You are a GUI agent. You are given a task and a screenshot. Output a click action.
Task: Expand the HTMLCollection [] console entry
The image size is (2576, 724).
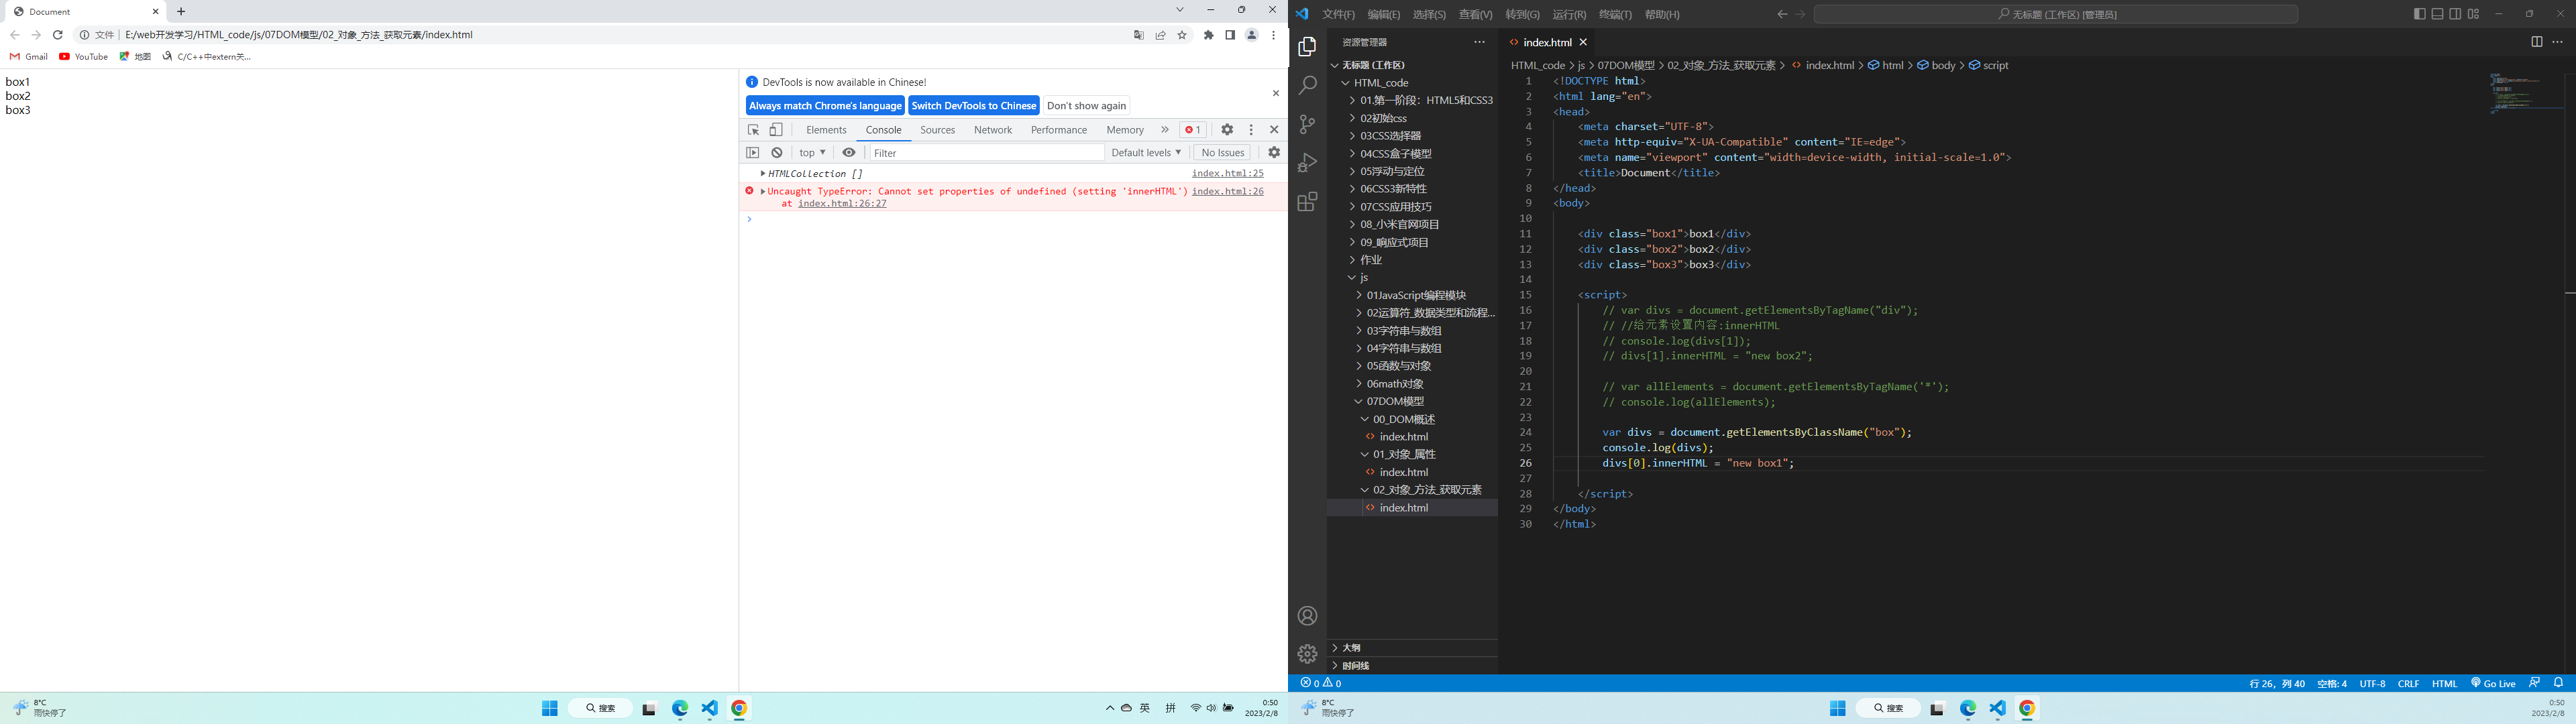763,174
